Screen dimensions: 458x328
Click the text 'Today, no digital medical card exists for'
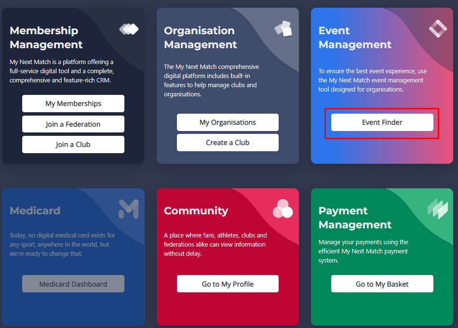[62, 235]
